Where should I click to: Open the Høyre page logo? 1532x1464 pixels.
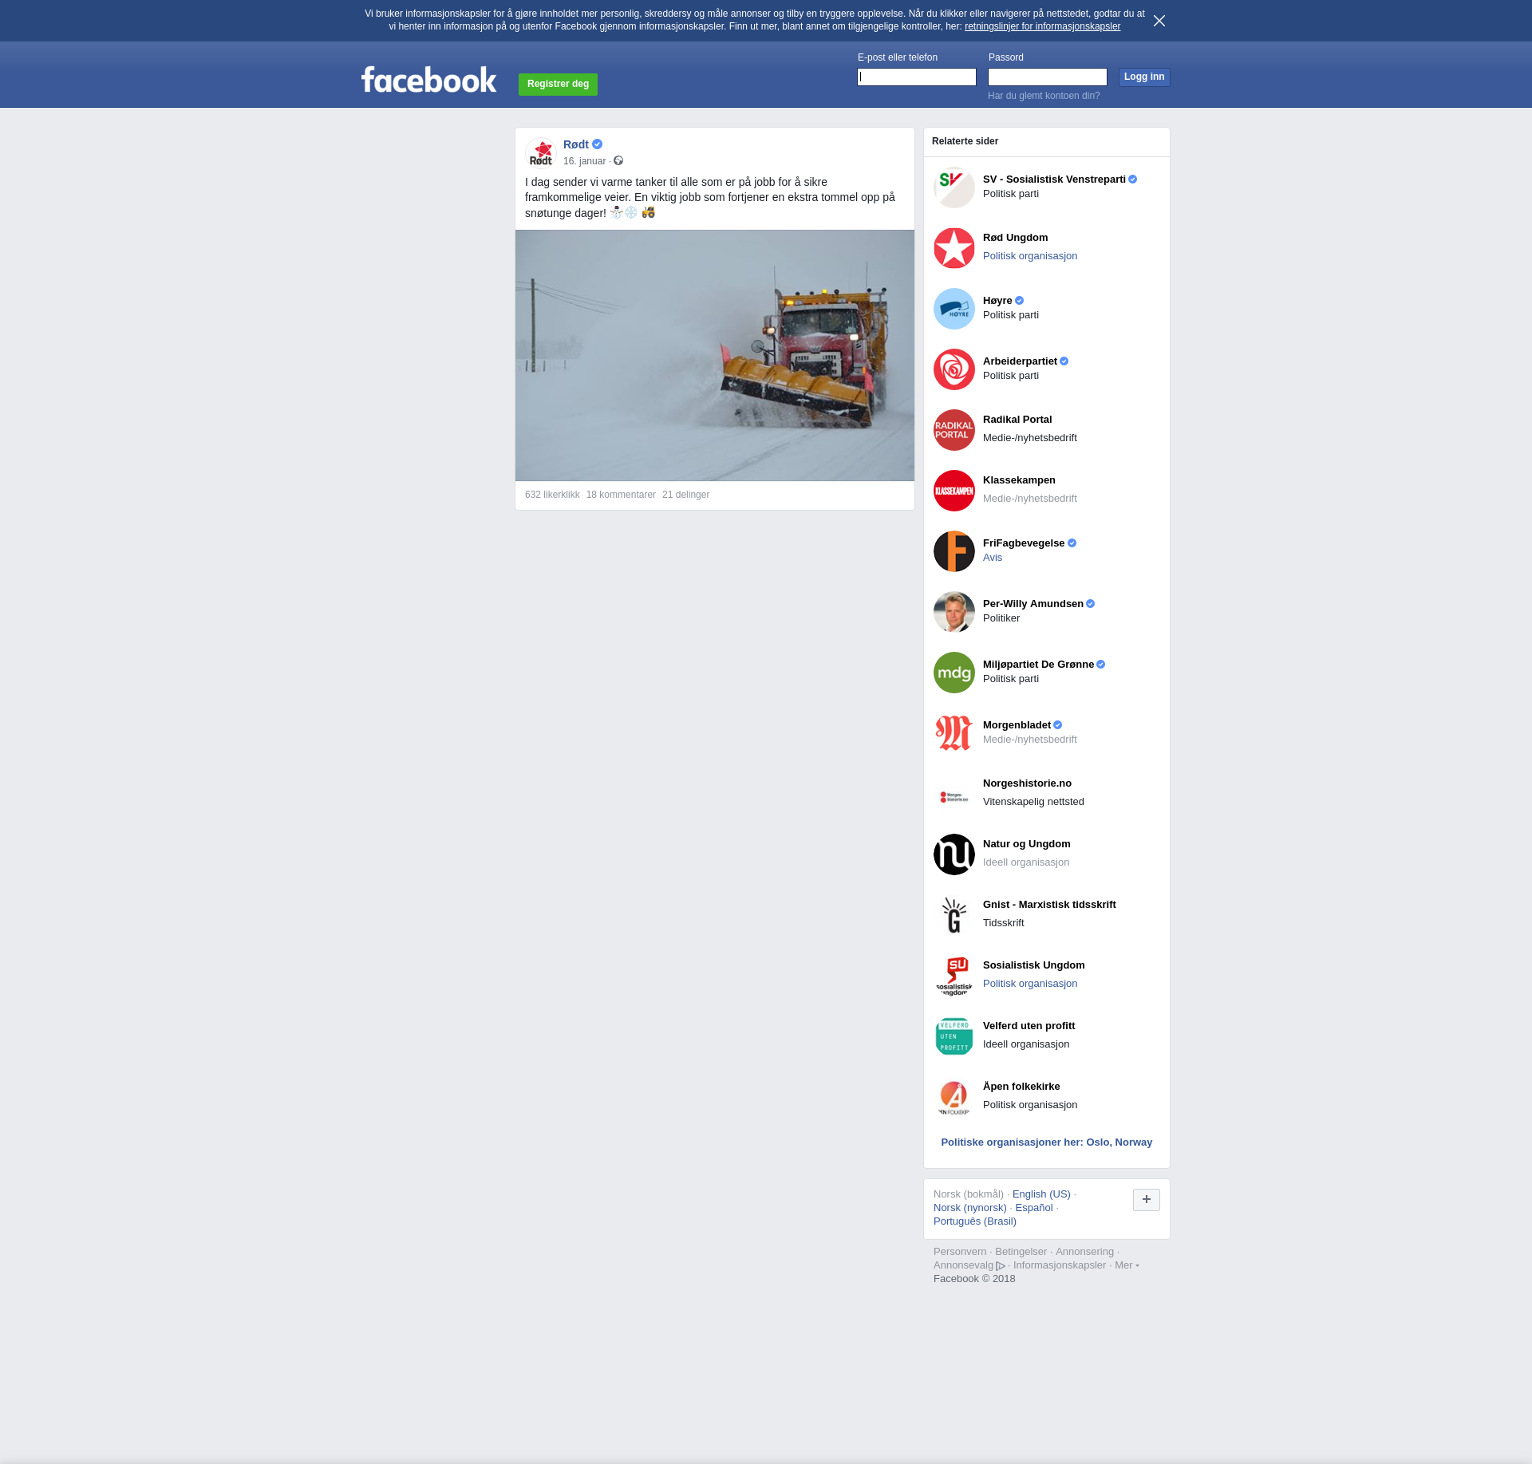[x=954, y=309]
